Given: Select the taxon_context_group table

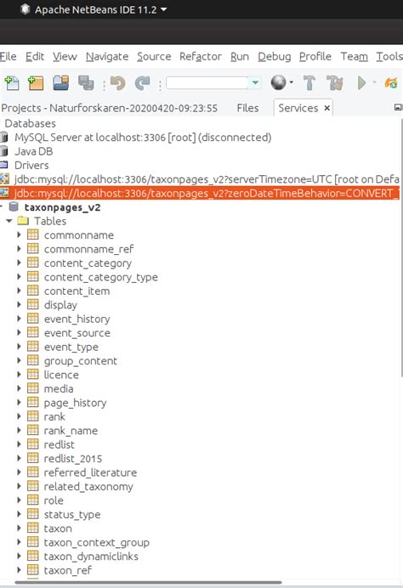Looking at the screenshot, I should tap(97, 542).
